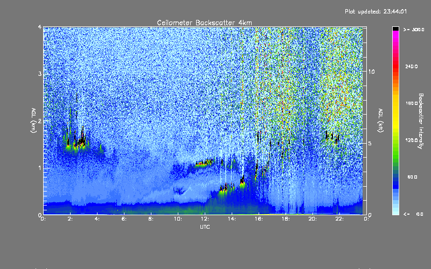Click the "4:" UTC time tick
Screen dimensions: 431x269
98,219
